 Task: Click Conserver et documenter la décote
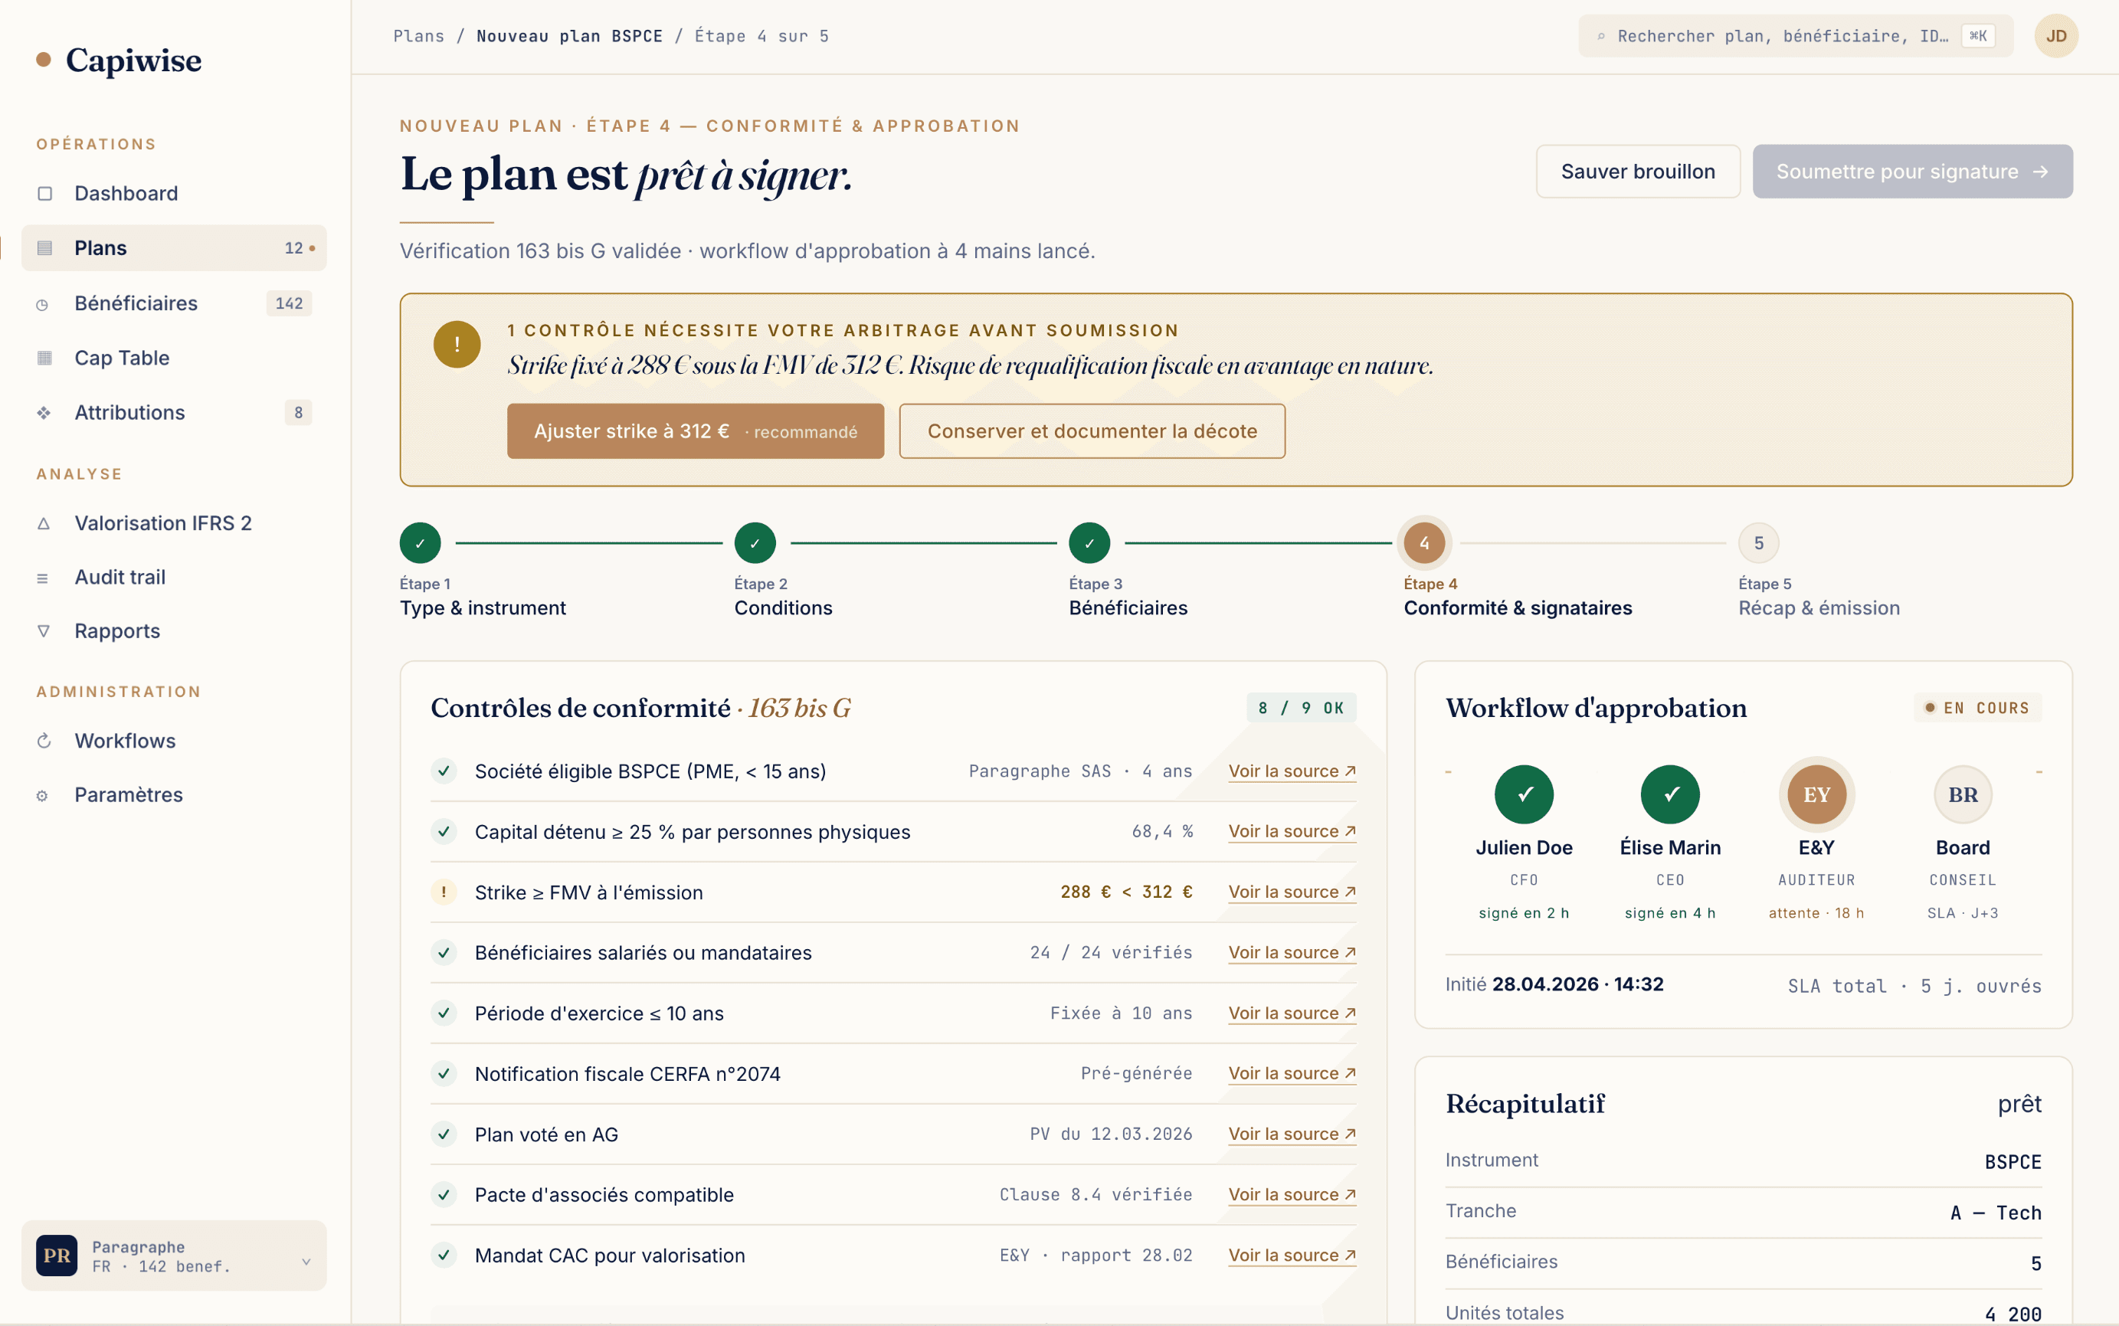pos(1092,431)
